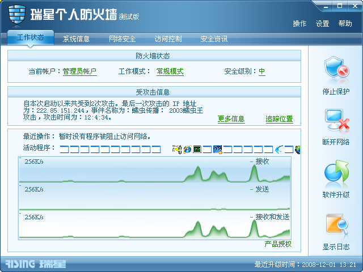Screen dimensions: 363x272
Task: Click the 接收和发送 combined traffic graph
Action: coord(155,226)
